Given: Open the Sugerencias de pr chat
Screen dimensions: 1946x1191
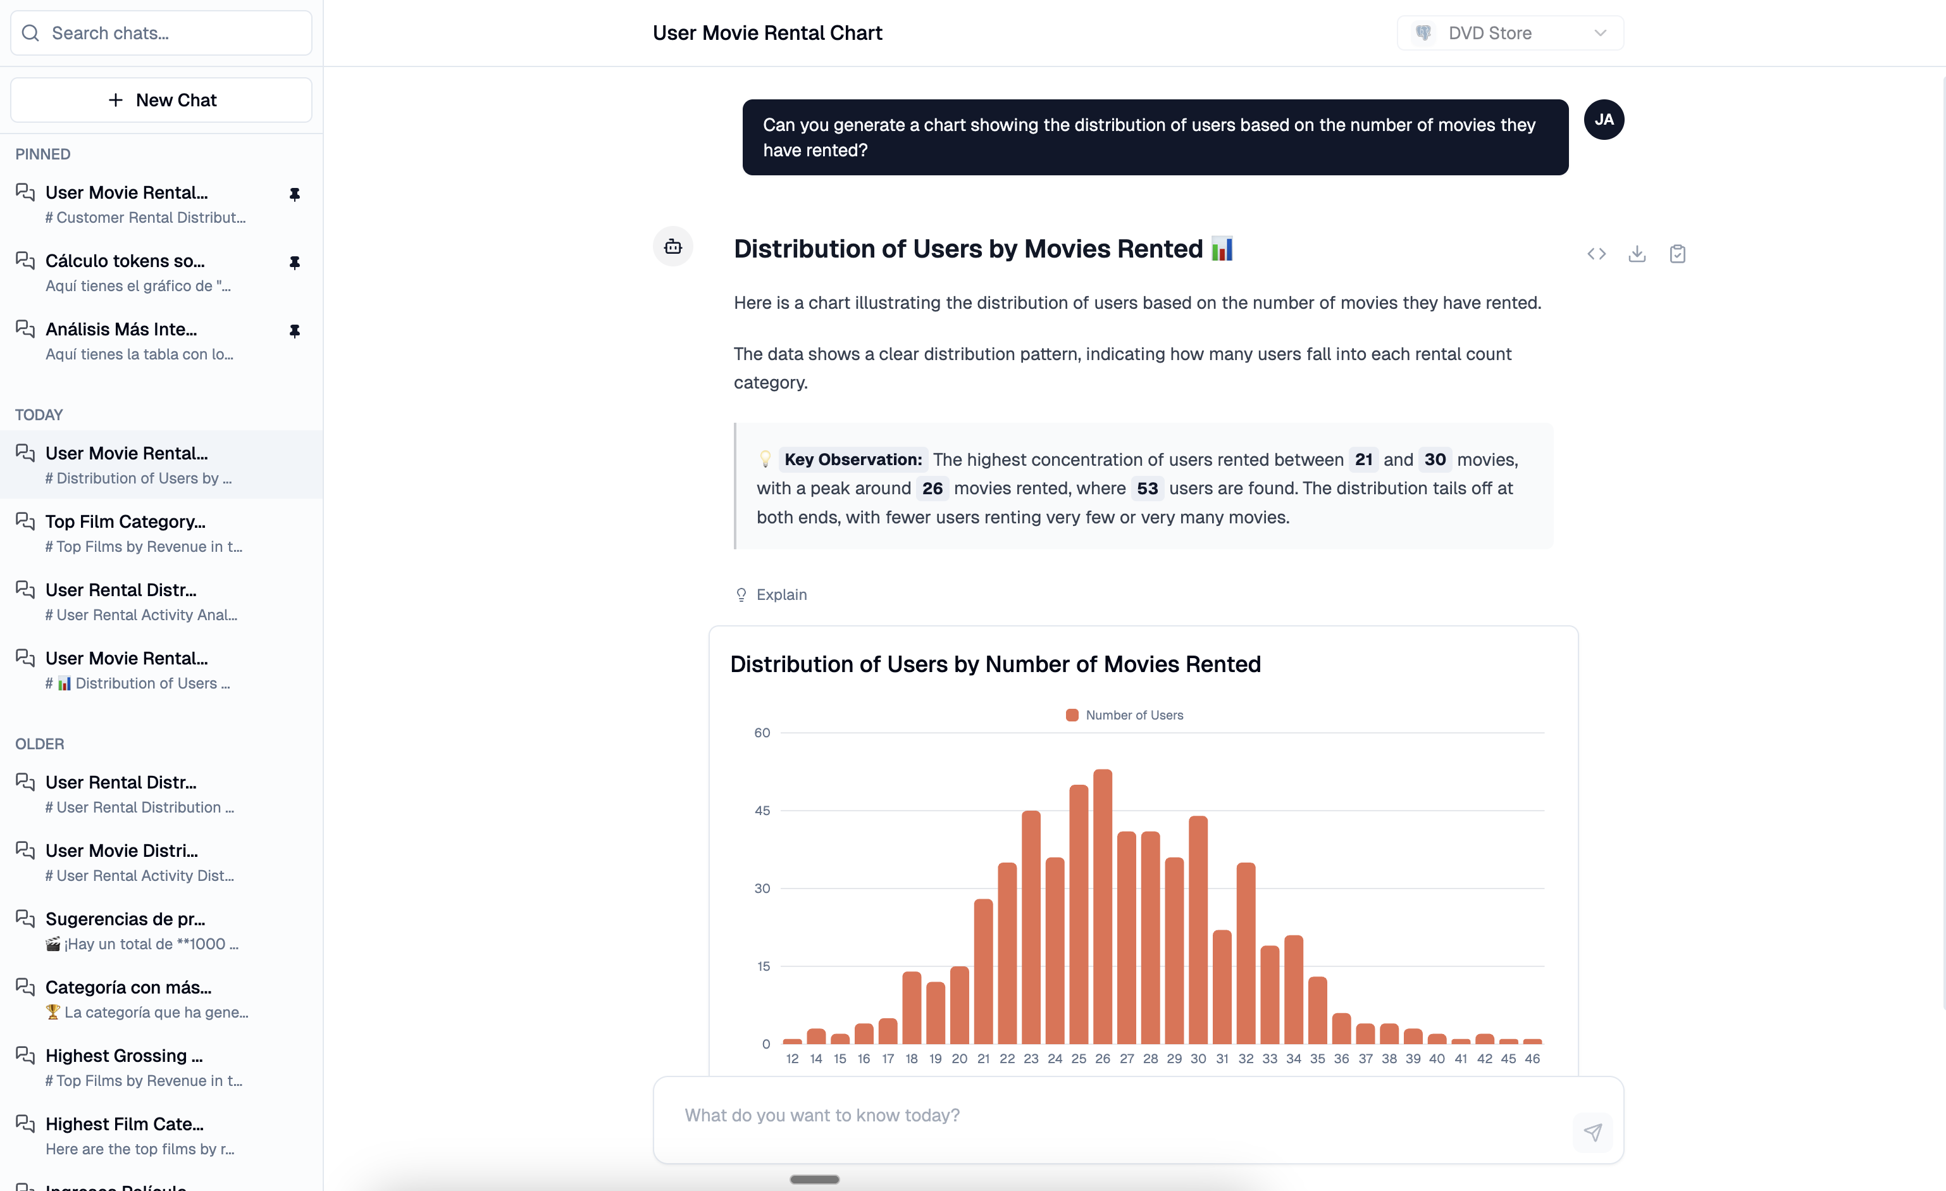Looking at the screenshot, I should (161, 930).
